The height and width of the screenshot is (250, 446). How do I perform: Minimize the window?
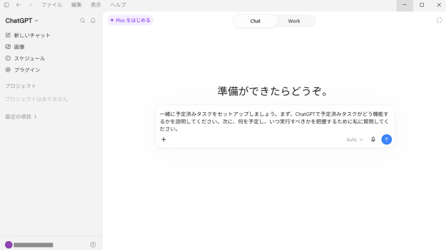[405, 5]
